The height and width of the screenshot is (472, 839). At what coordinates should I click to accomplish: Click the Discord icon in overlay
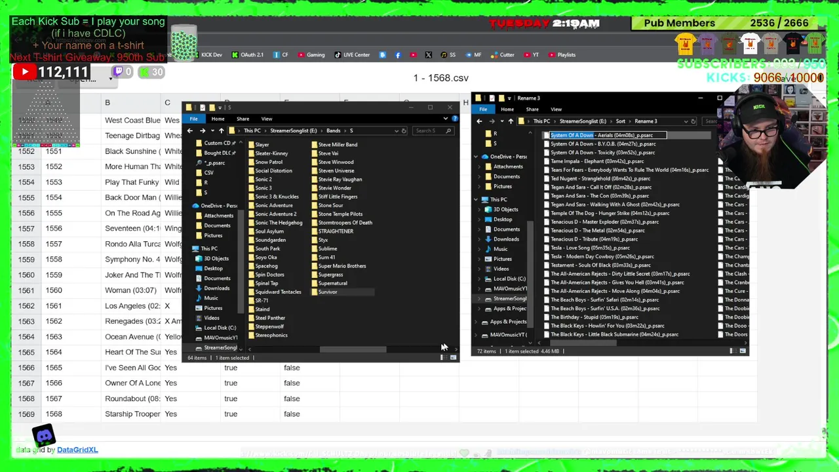click(44, 435)
